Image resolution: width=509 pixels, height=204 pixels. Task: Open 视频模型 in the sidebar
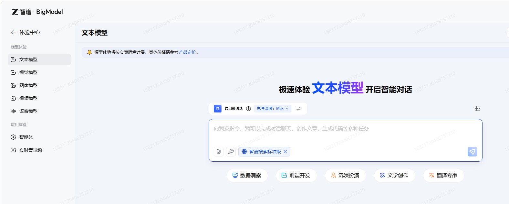[39, 98]
